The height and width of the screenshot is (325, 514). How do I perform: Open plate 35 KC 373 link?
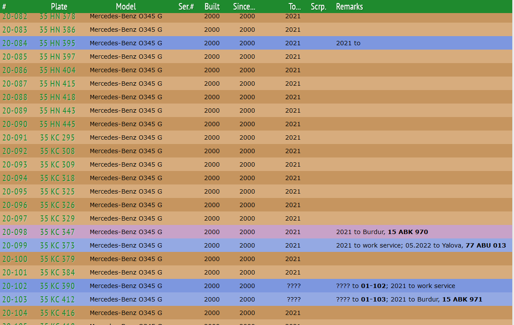(58, 245)
